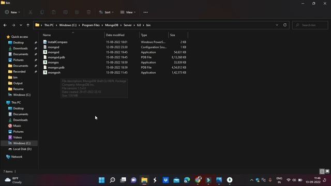The image size is (331, 186).
Task: Click the Cut scissors icon
Action: [31, 12]
